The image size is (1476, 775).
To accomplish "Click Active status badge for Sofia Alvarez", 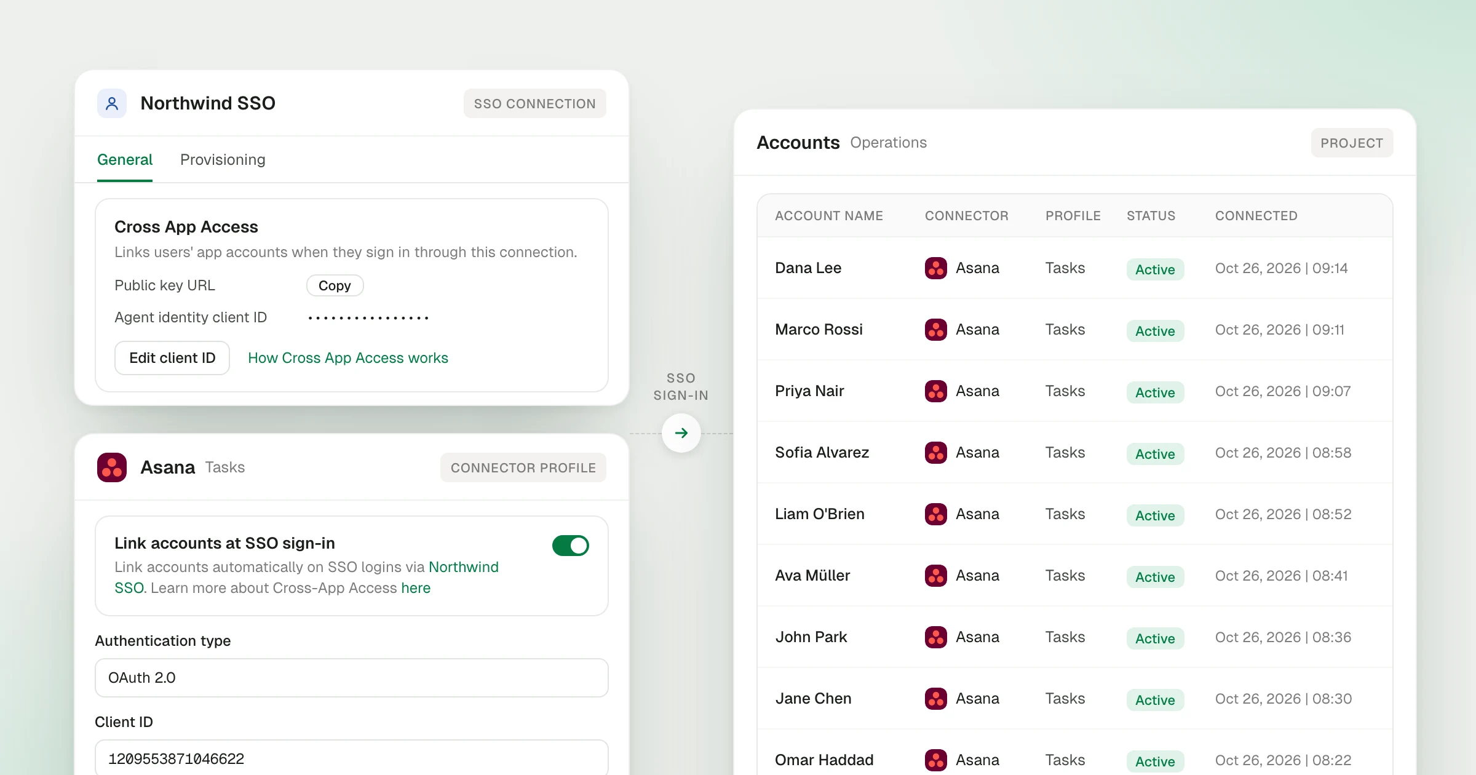I will [x=1155, y=454].
